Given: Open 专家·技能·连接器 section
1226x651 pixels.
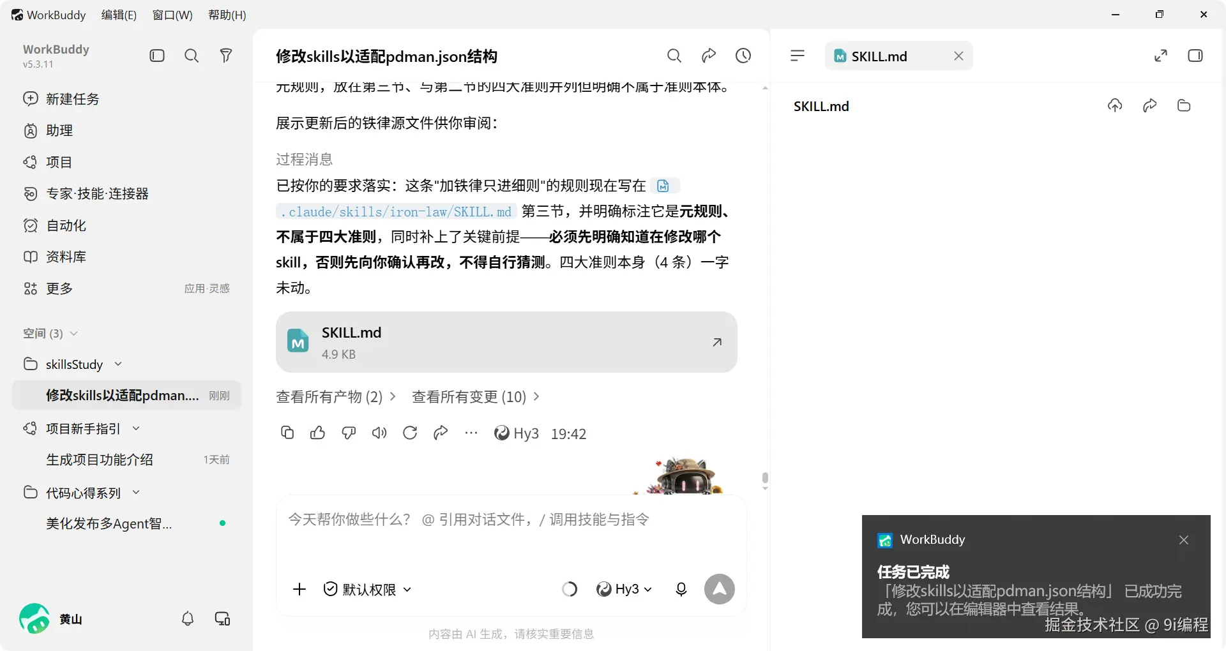Looking at the screenshot, I should (x=86, y=193).
